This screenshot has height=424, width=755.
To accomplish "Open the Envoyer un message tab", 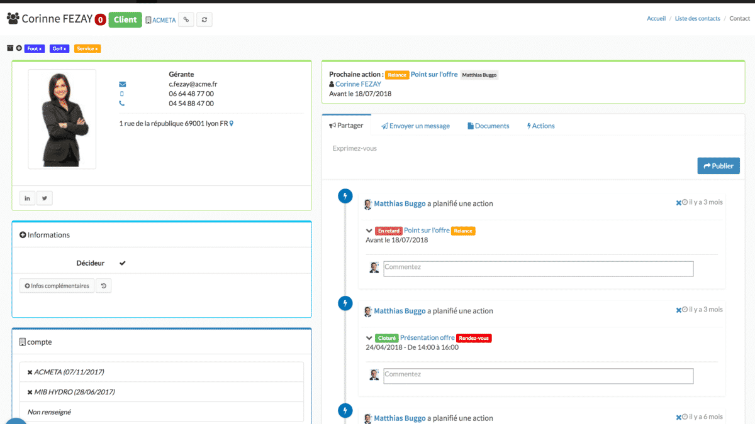I will point(415,126).
